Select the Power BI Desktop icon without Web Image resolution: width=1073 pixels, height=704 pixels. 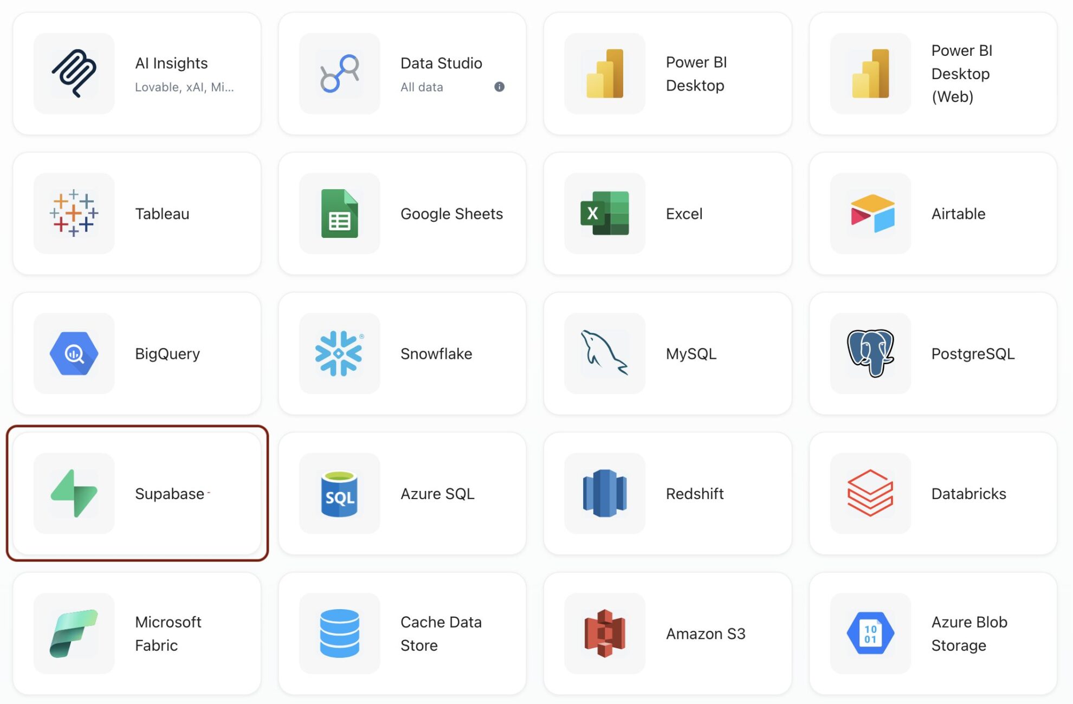(x=605, y=74)
